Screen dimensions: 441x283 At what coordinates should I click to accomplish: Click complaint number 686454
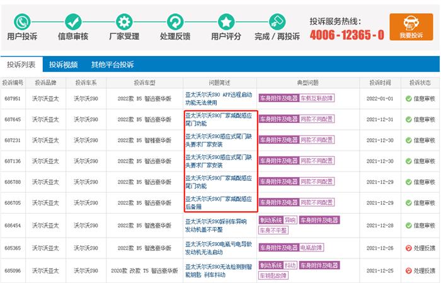[13, 226]
